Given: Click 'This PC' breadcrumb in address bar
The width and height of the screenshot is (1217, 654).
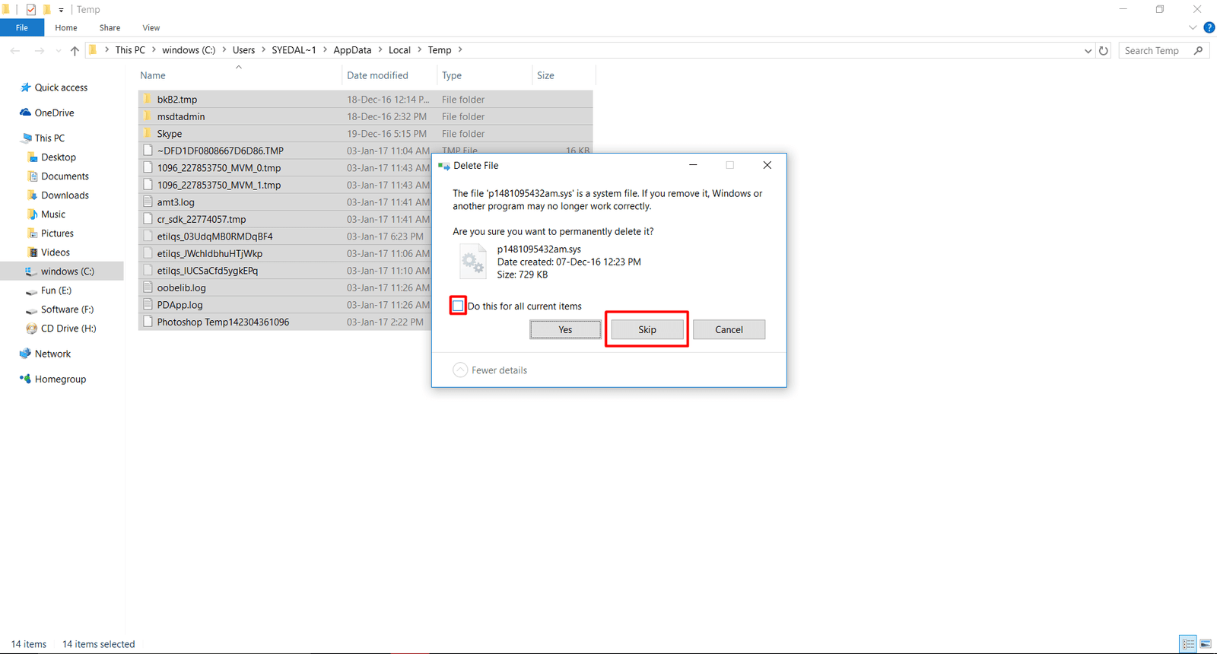Looking at the screenshot, I should point(130,50).
